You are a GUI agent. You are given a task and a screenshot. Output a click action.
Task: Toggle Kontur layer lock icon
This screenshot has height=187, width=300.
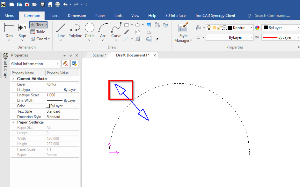point(219,28)
